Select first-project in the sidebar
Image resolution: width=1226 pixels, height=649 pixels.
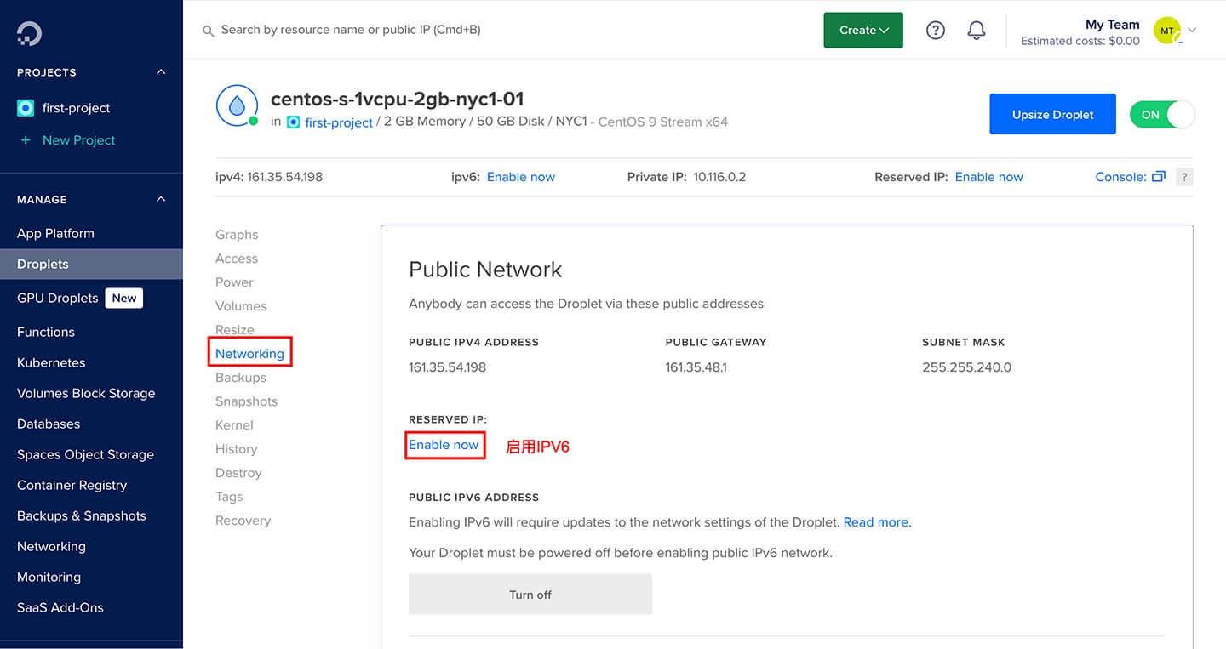click(x=77, y=108)
